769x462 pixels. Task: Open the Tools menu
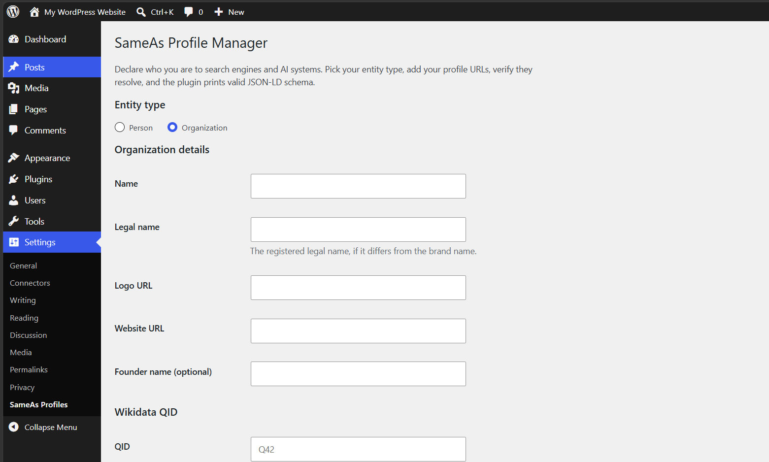(34, 222)
